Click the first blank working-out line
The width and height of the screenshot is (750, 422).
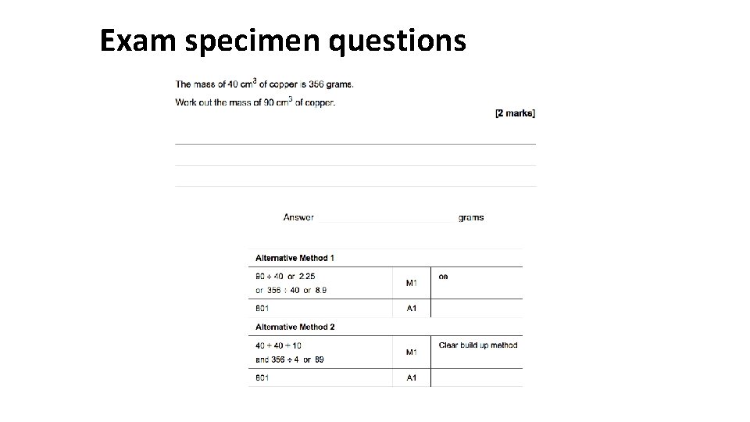click(x=355, y=143)
